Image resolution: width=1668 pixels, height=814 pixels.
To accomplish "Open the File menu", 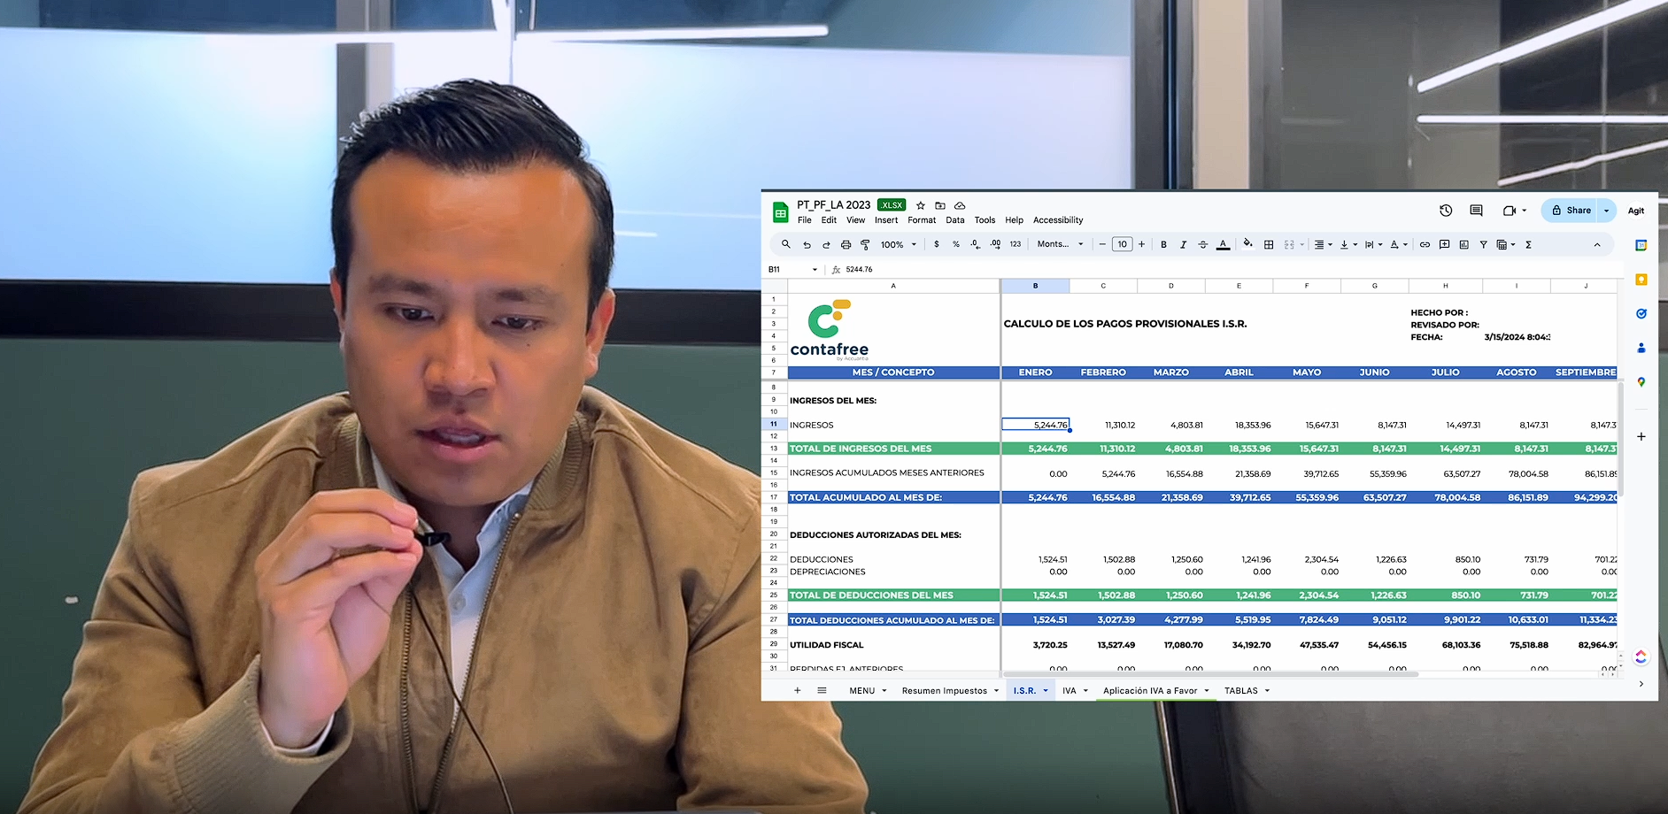I will [x=804, y=220].
